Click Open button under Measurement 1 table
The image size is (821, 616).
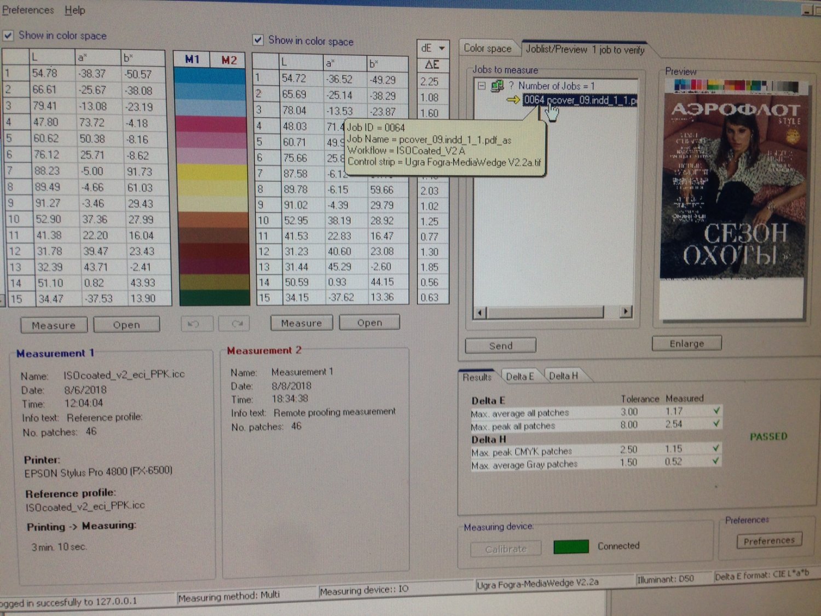click(126, 325)
